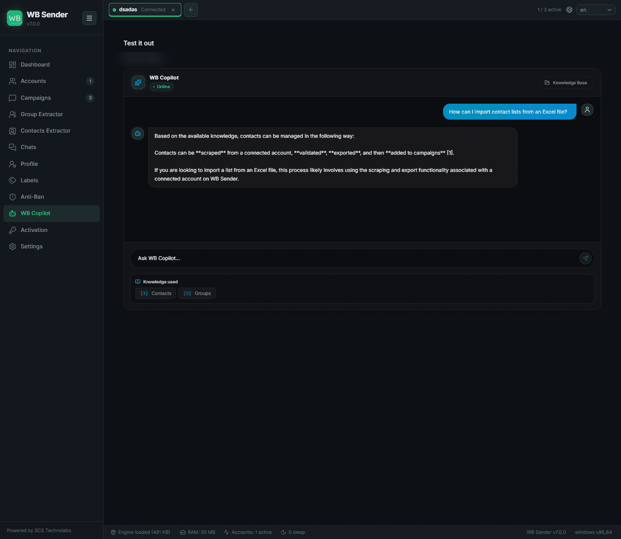Viewport: 621px width, 539px height.
Task: Close the dsadas account tab
Action: [173, 10]
